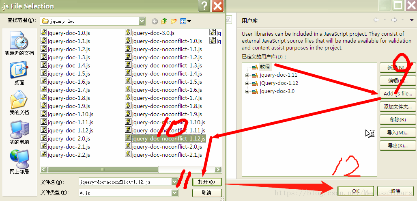This screenshot has width=417, height=201.
Task: Open the 文件类型 dropdown arrow
Action: (x=174, y=193)
